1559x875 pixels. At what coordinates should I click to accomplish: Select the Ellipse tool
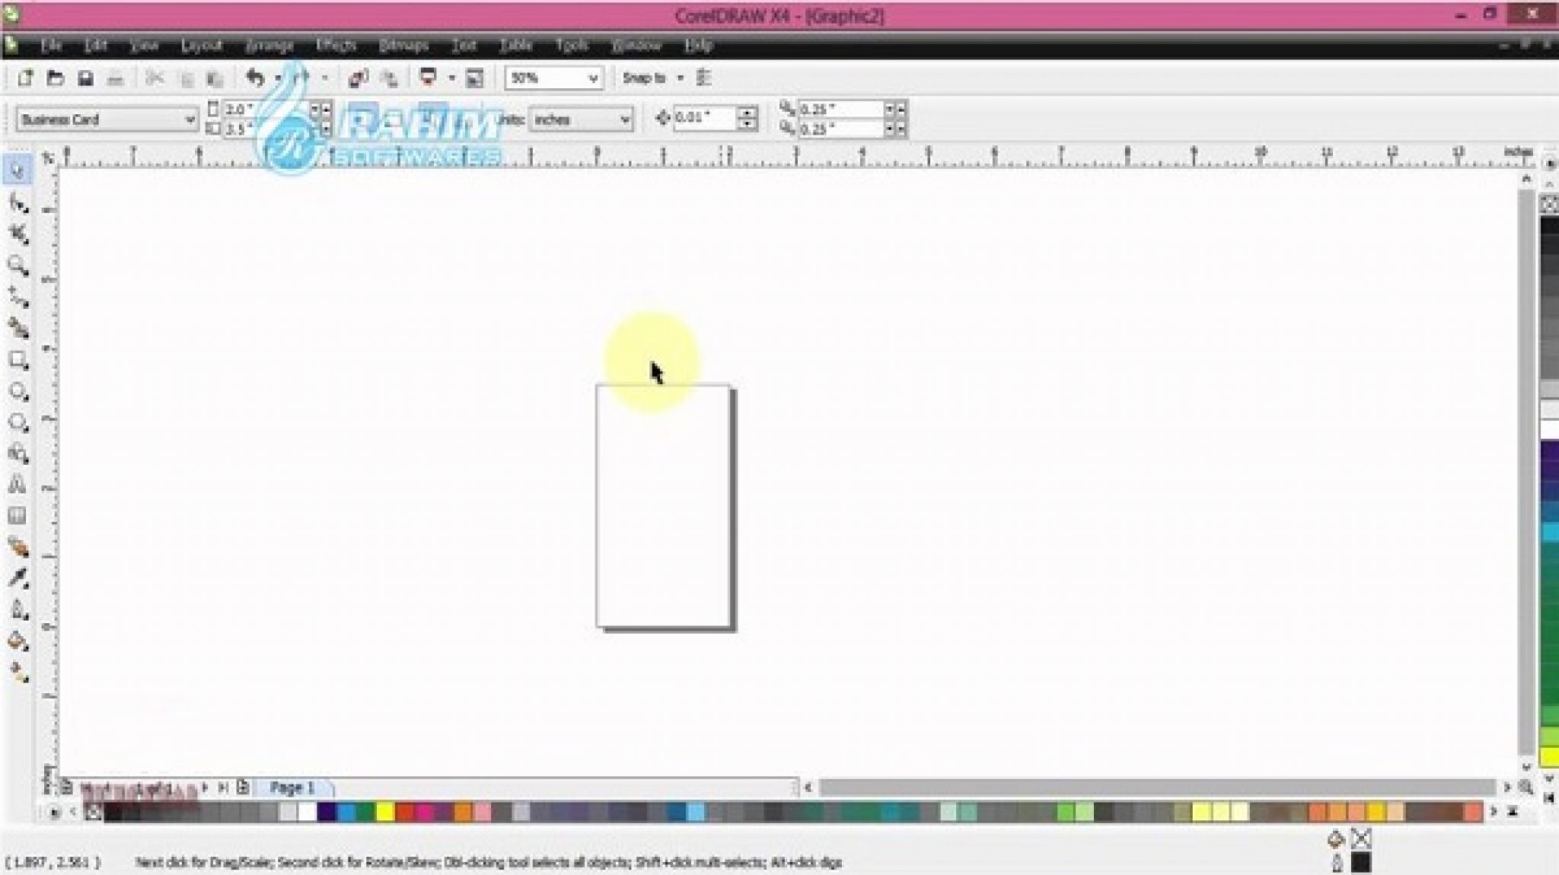point(18,392)
